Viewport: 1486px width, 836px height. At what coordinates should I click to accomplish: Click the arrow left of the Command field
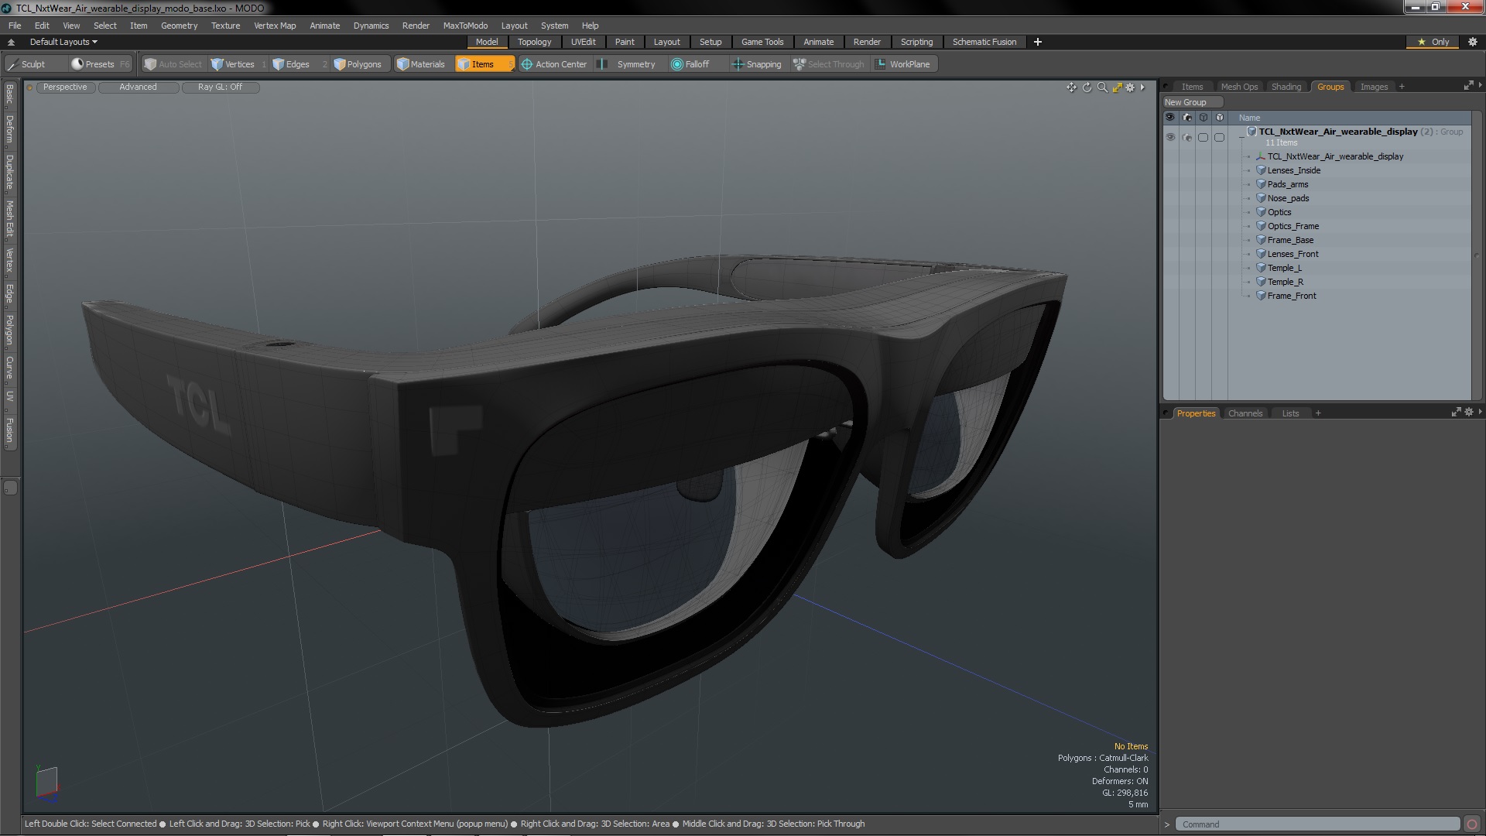1167,824
